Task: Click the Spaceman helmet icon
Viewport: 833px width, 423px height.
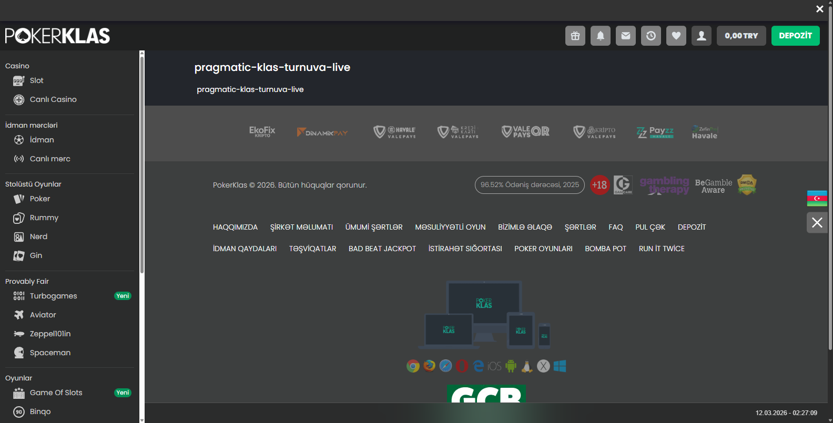Action: coord(19,353)
